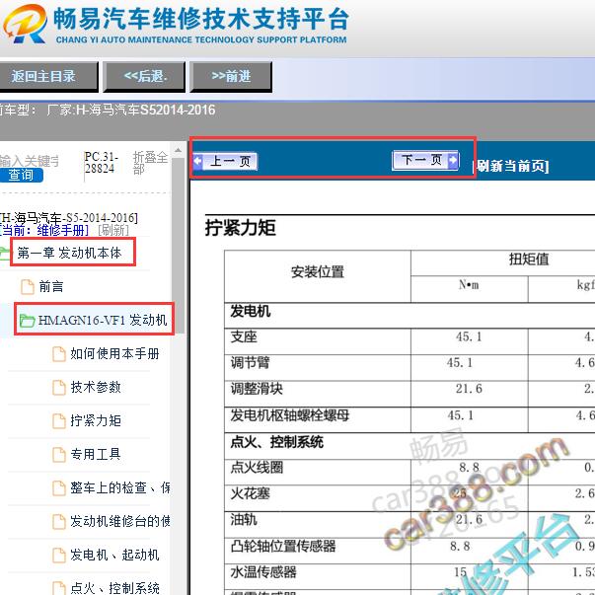Click the 水温传感器 row label

tap(263, 572)
